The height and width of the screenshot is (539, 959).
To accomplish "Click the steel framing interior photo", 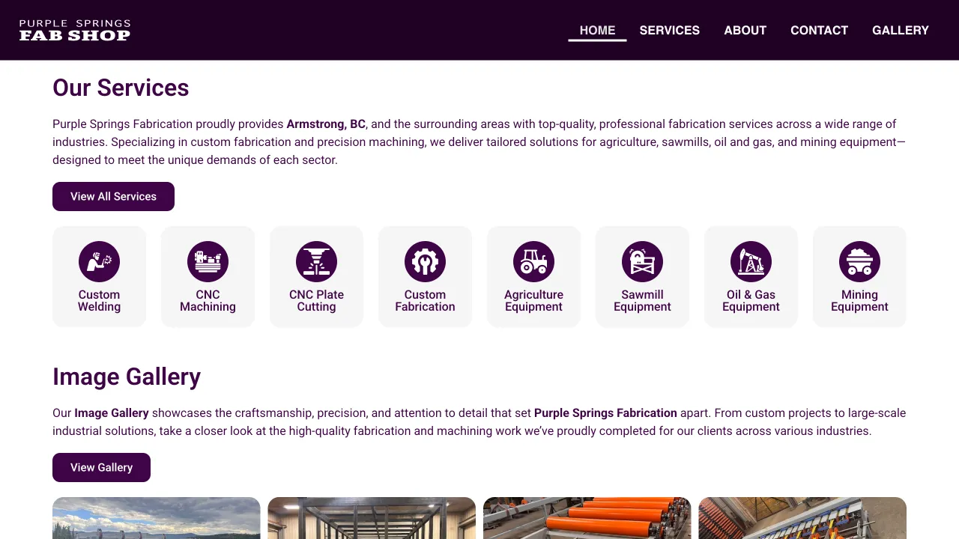I will click(x=372, y=518).
